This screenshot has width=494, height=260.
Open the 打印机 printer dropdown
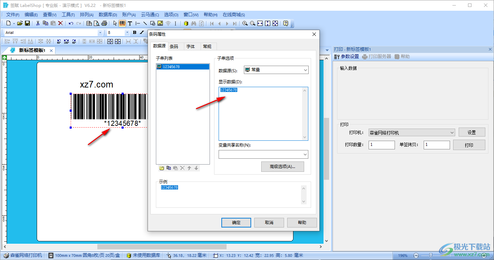tap(412, 132)
